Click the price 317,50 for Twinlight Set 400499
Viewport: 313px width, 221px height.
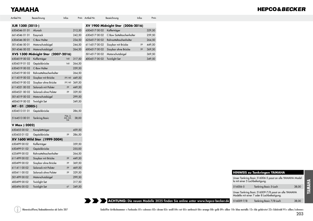(x=77, y=182)
